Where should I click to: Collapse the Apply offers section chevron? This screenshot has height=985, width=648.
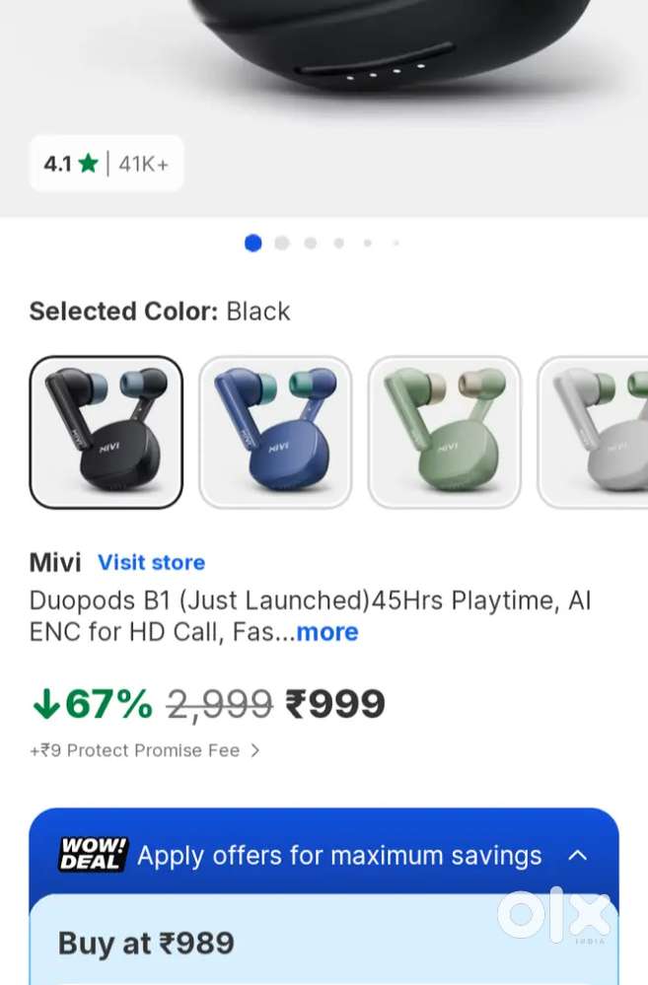[577, 855]
